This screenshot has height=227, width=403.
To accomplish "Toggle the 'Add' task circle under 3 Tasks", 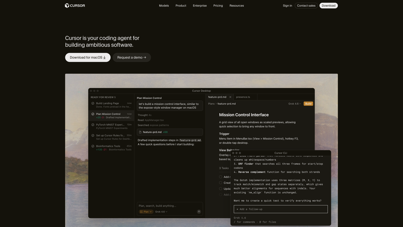I will pos(221,177).
